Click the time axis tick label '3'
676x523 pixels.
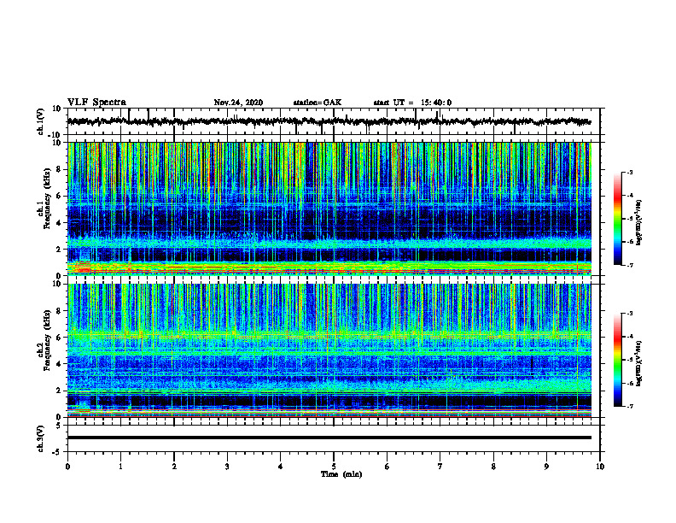tap(227, 467)
